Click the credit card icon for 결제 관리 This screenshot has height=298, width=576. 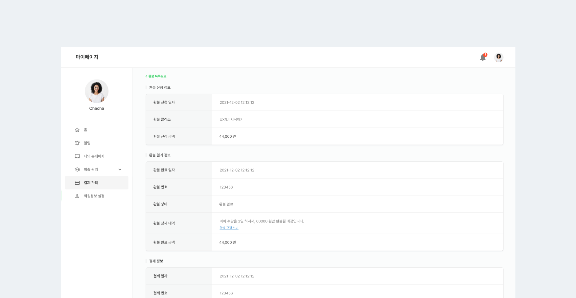pos(77,183)
